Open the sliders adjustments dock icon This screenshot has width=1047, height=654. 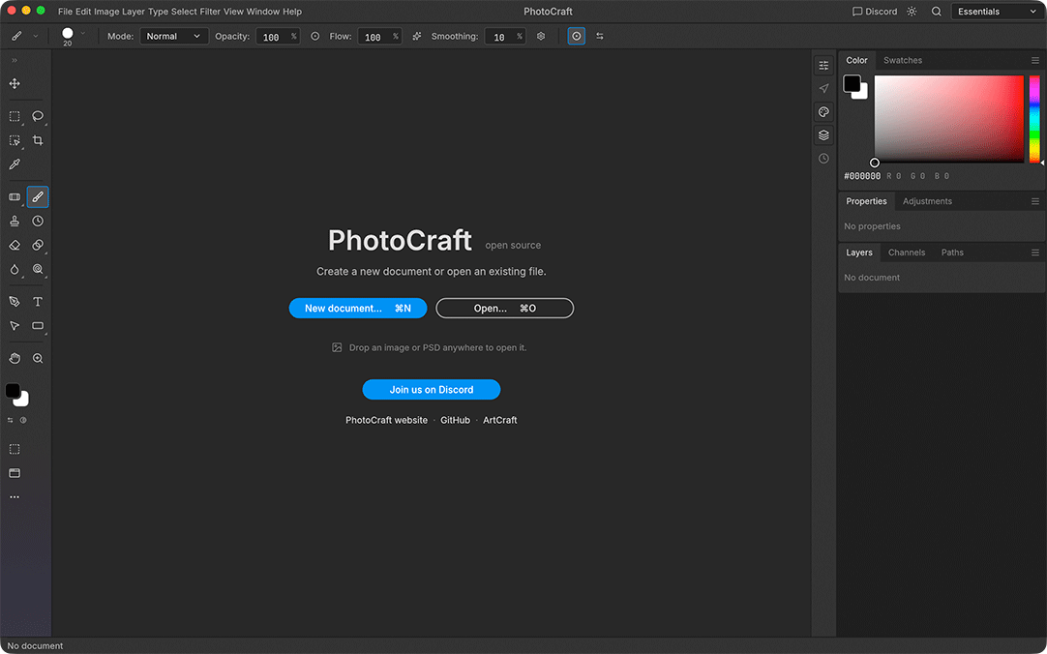tap(824, 66)
